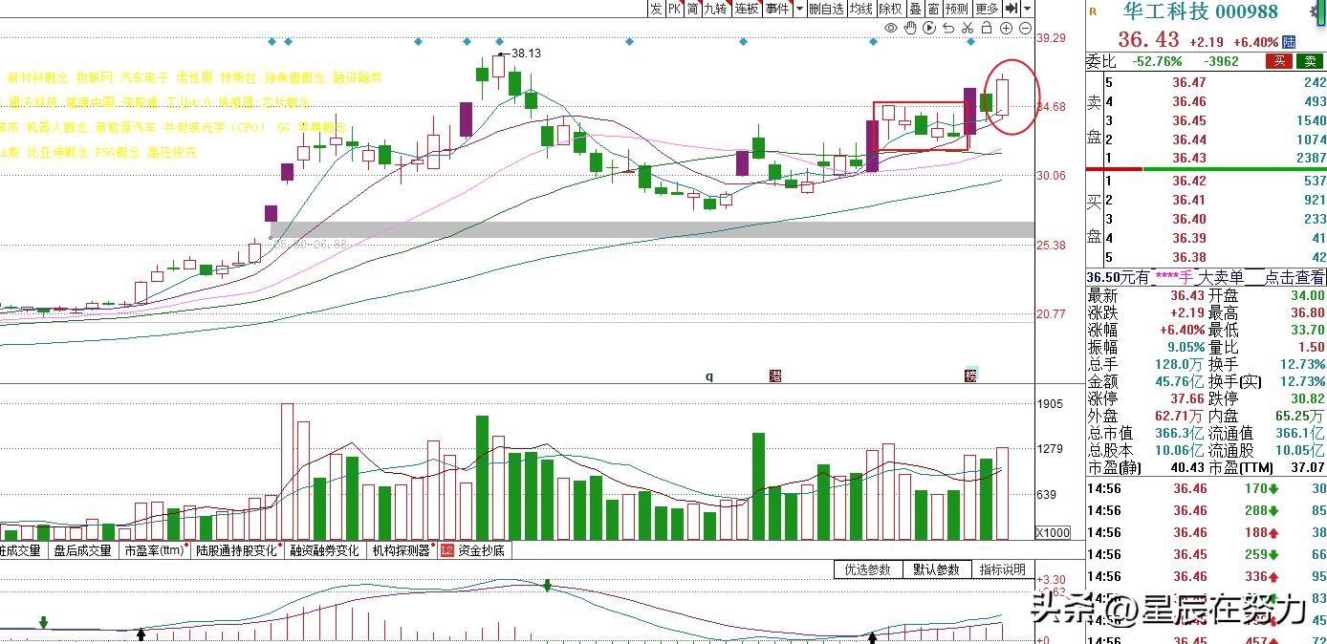This screenshot has height=644, width=1327.
Task: Click the red 买 buy button
Action: click(1279, 61)
